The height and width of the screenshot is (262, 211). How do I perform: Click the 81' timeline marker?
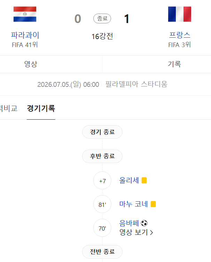click(102, 204)
